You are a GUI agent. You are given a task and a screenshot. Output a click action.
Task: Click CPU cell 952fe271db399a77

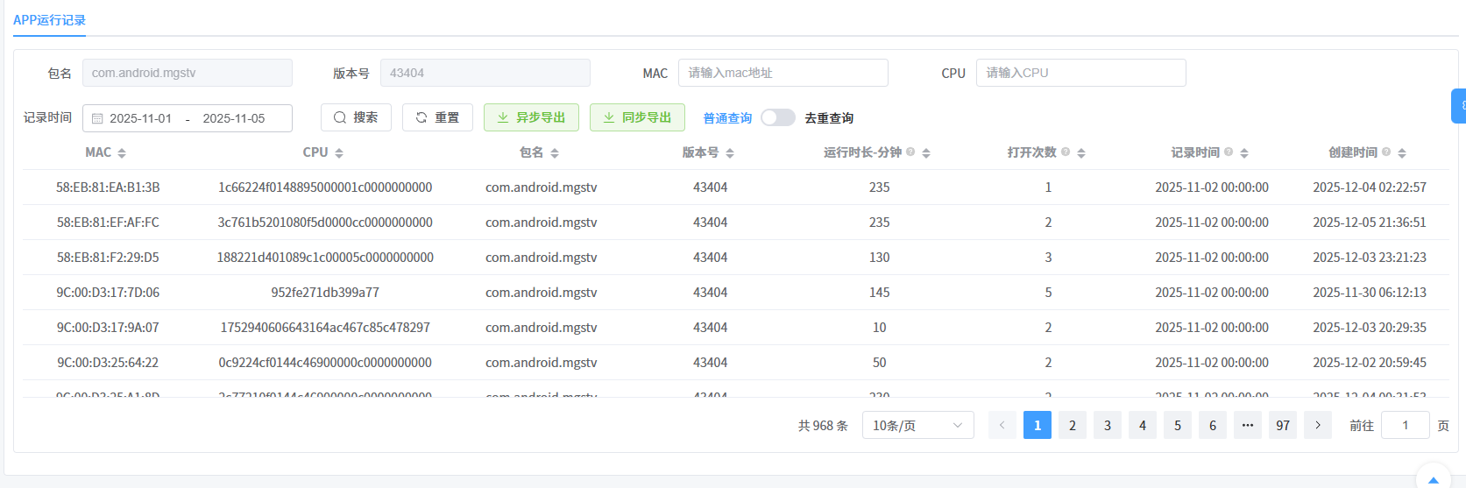[325, 293]
